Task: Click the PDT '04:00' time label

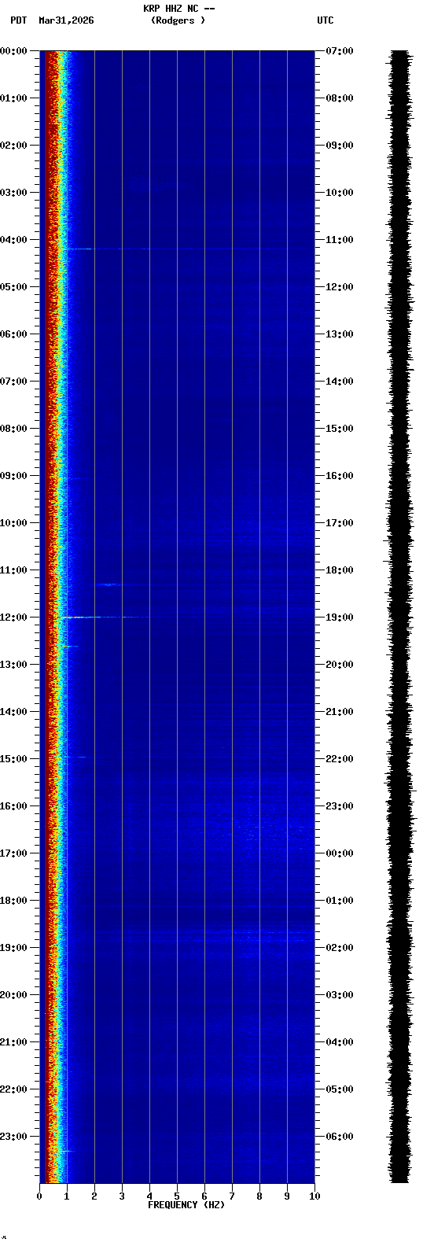Action: [14, 240]
